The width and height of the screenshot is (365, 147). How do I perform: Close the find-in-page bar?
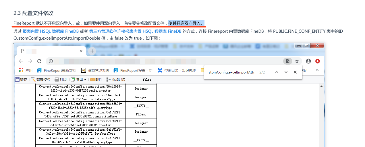point(295,72)
